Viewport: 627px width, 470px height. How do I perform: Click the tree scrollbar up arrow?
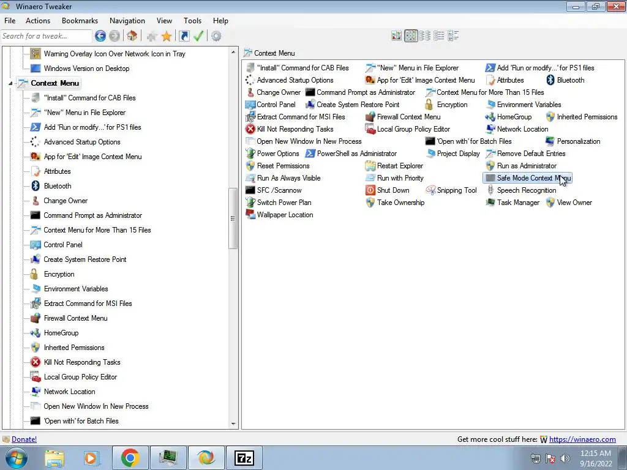click(233, 52)
